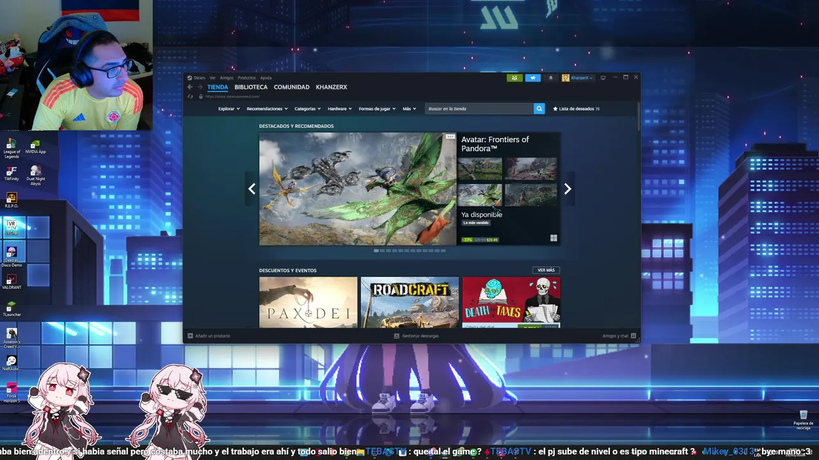
Task: Open NVIDIA App desktop shortcut
Action: point(35,146)
